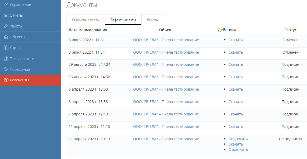Click the Отчёты bar chart icon

click(6, 15)
